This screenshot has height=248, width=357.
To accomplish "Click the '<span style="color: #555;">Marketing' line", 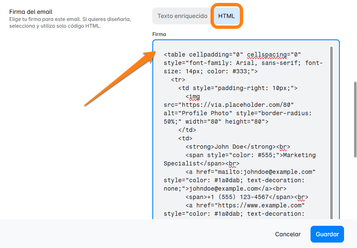I will coord(250,155).
